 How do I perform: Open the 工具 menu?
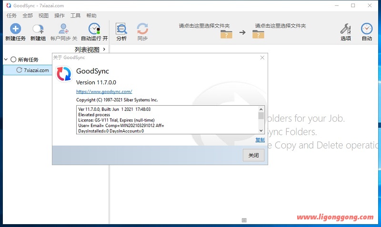point(75,16)
